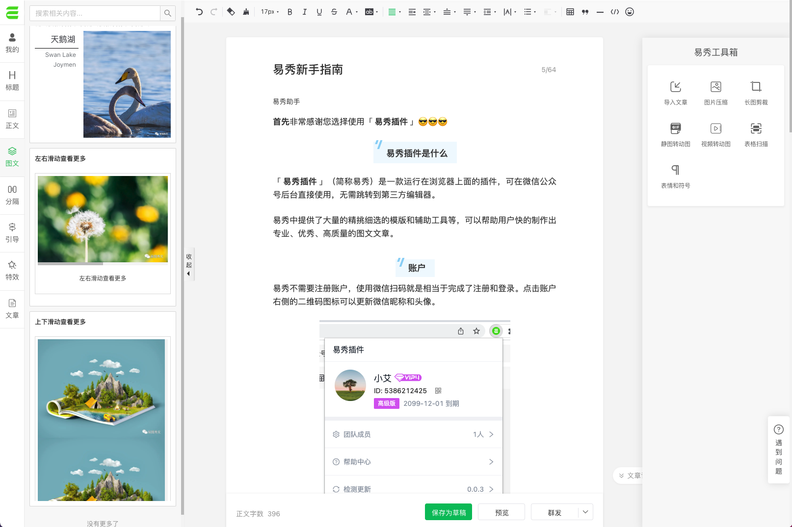The height and width of the screenshot is (527, 792).
Task: Click the article title 易秀新手指南
Action: [308, 70]
